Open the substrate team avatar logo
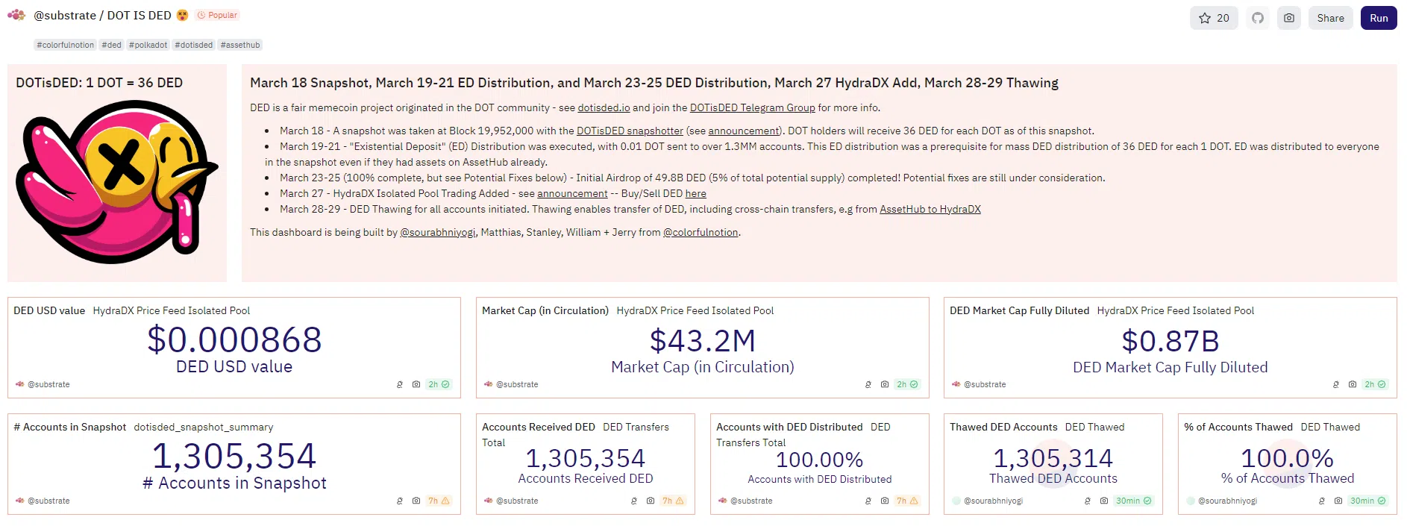Image resolution: width=1407 pixels, height=526 pixels. tap(16, 15)
